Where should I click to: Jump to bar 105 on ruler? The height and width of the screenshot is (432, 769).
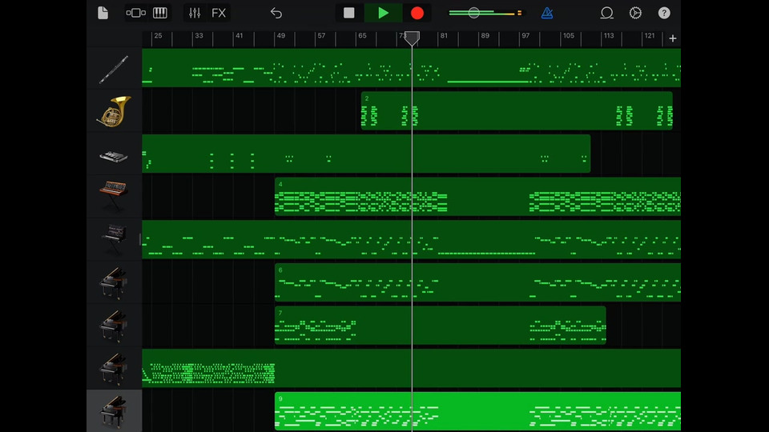pos(569,36)
